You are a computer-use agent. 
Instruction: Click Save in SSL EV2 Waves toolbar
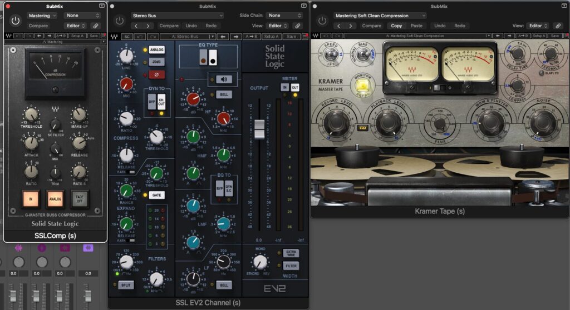tap(292, 37)
